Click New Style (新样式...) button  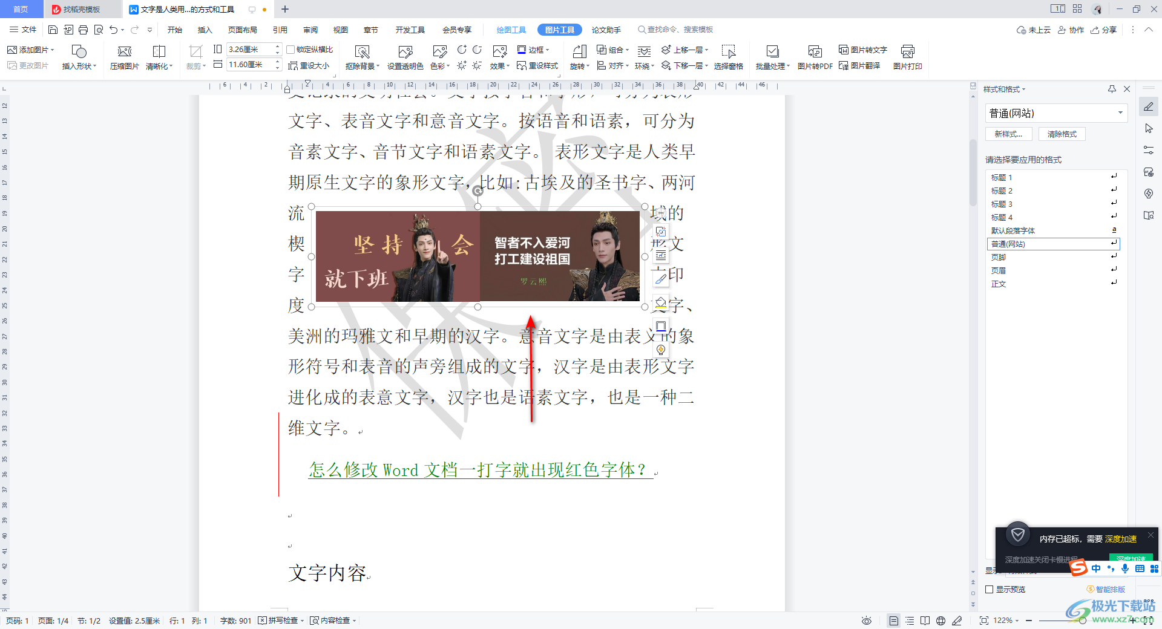pyautogui.click(x=1009, y=134)
